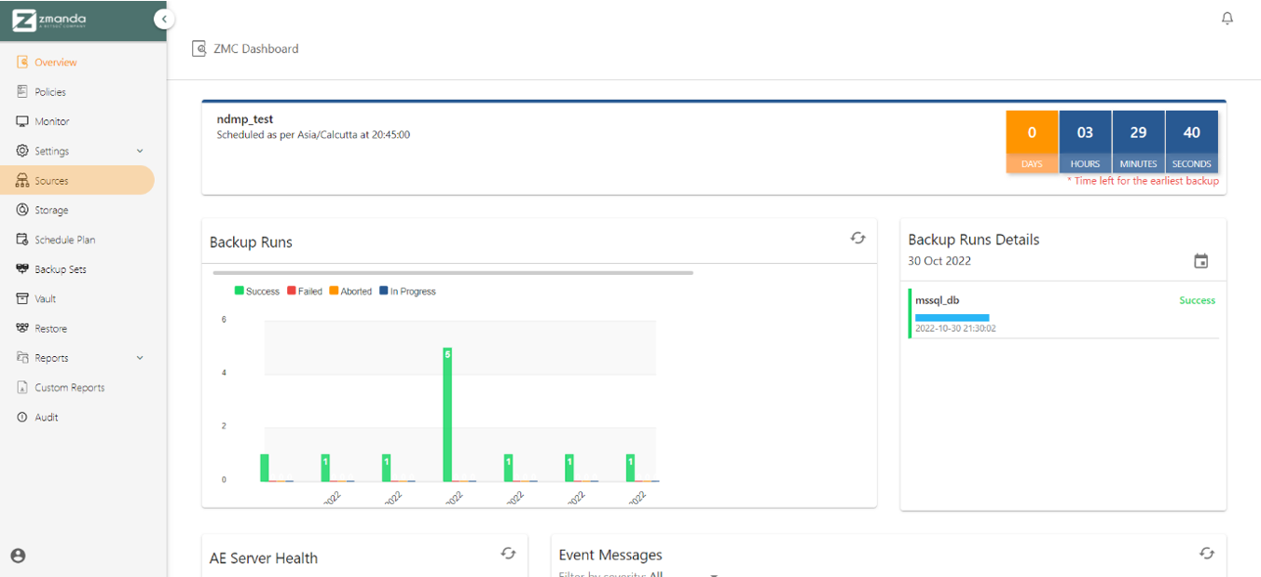Viewport: 1261px width, 577px height.
Task: Open the Backup Runs Details calendar picker
Action: 1201,261
